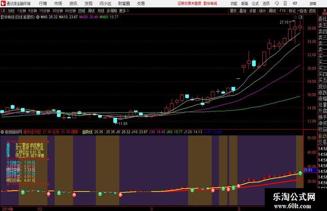Open F10 company info

282,11
